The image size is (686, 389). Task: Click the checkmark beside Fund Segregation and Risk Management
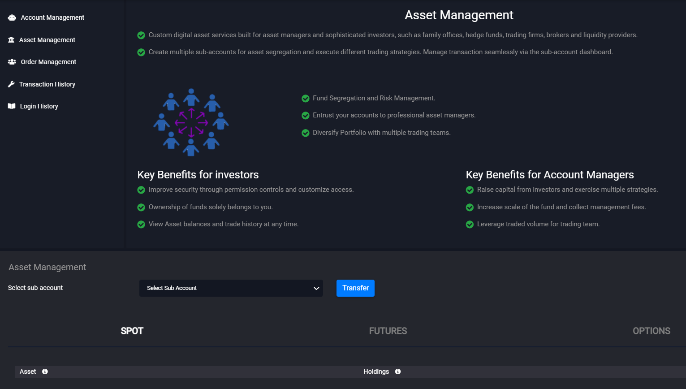point(305,98)
